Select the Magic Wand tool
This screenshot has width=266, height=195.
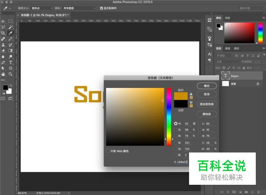pyautogui.click(x=10, y=27)
